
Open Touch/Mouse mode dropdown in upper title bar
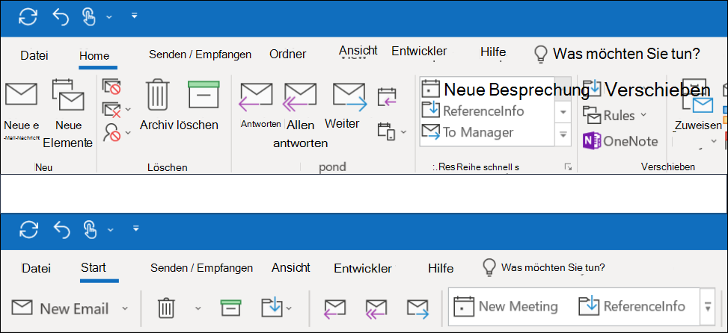(x=108, y=17)
